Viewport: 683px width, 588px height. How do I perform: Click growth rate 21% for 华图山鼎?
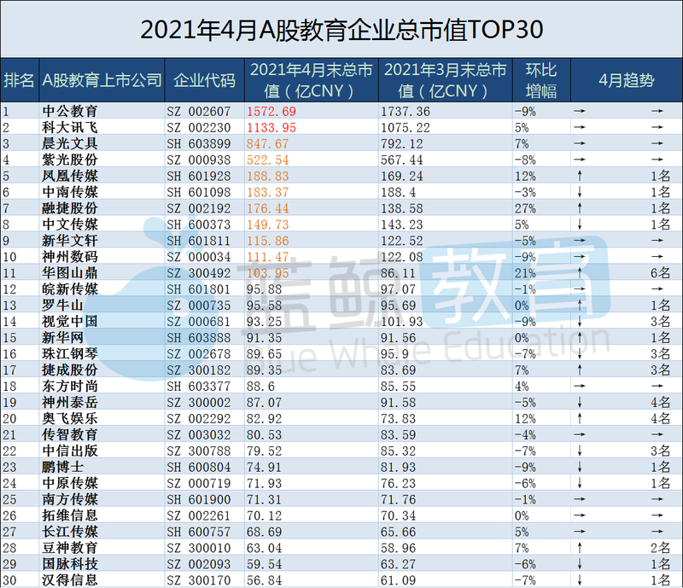coord(525,273)
